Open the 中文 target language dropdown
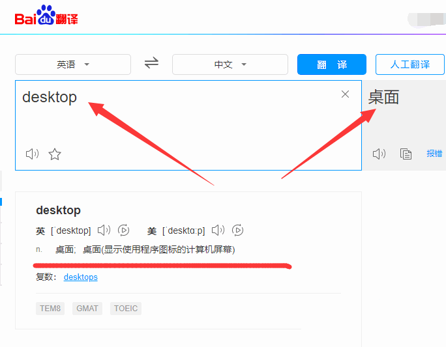This screenshot has width=446, height=347. click(230, 64)
